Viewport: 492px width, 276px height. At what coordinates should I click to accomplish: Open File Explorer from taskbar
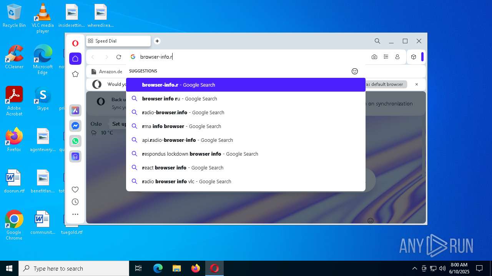177,268
